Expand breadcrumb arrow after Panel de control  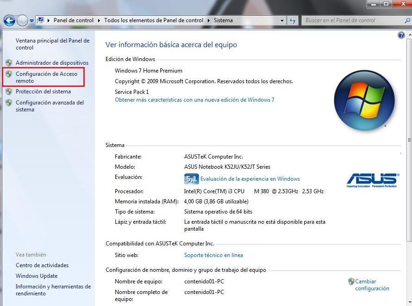99,20
